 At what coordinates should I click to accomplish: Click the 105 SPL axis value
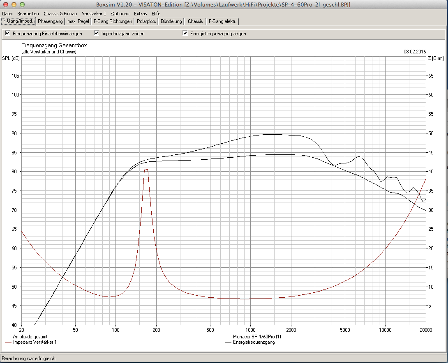point(16,76)
